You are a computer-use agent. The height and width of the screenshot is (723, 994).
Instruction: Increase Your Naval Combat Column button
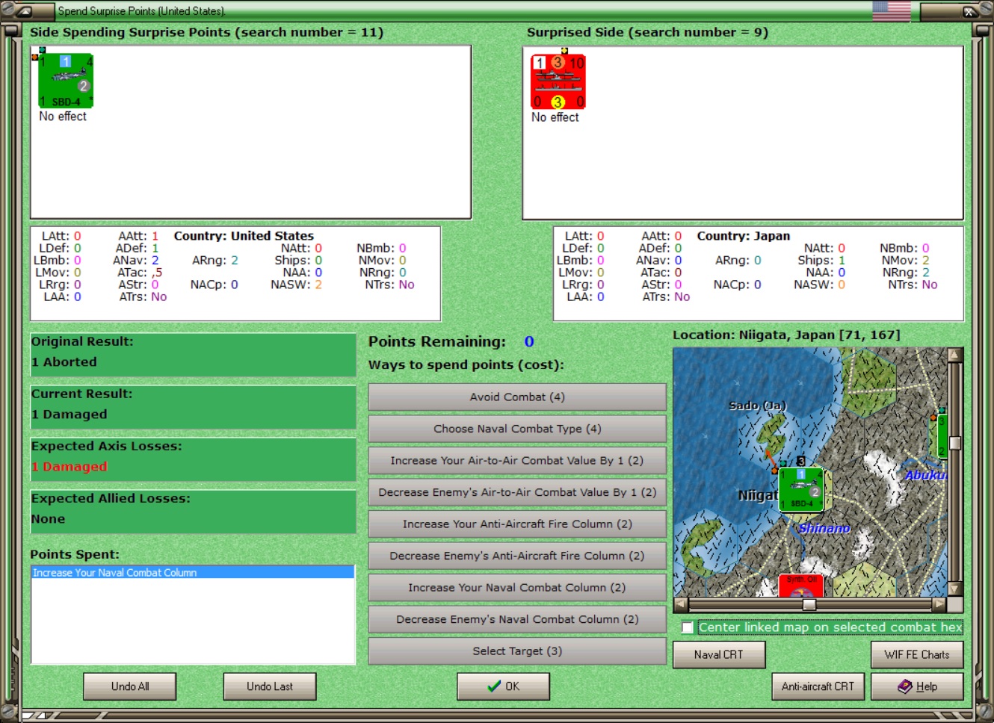[x=517, y=588]
